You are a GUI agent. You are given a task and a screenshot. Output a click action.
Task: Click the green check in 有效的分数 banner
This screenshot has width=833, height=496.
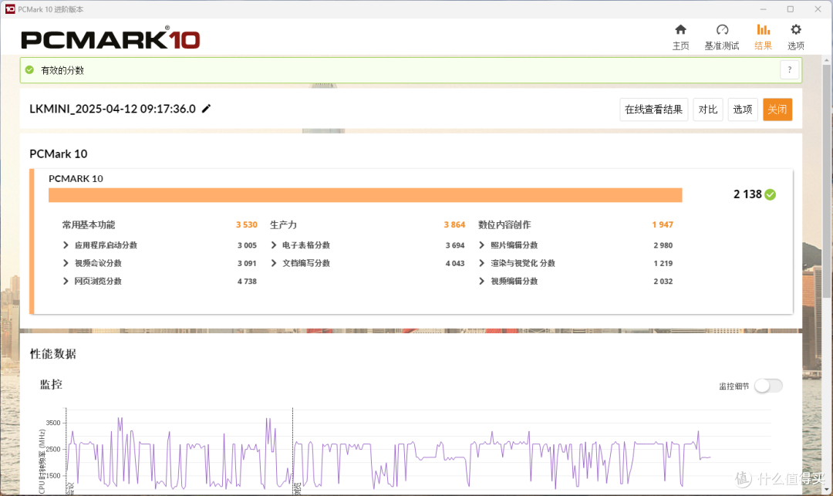[30, 69]
